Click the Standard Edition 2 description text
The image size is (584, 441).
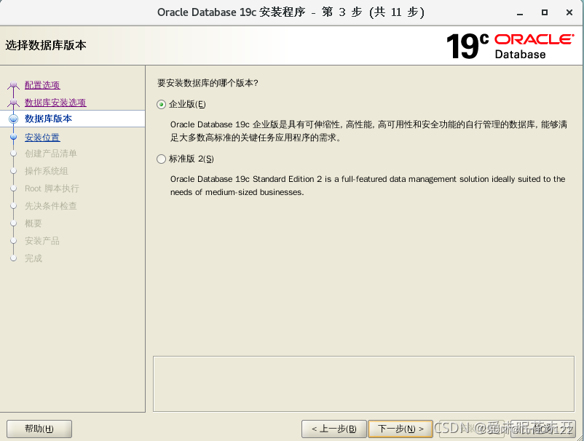tap(368, 186)
